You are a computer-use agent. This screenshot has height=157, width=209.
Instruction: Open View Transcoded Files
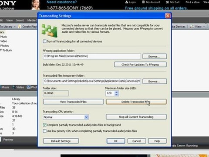coord(74,102)
